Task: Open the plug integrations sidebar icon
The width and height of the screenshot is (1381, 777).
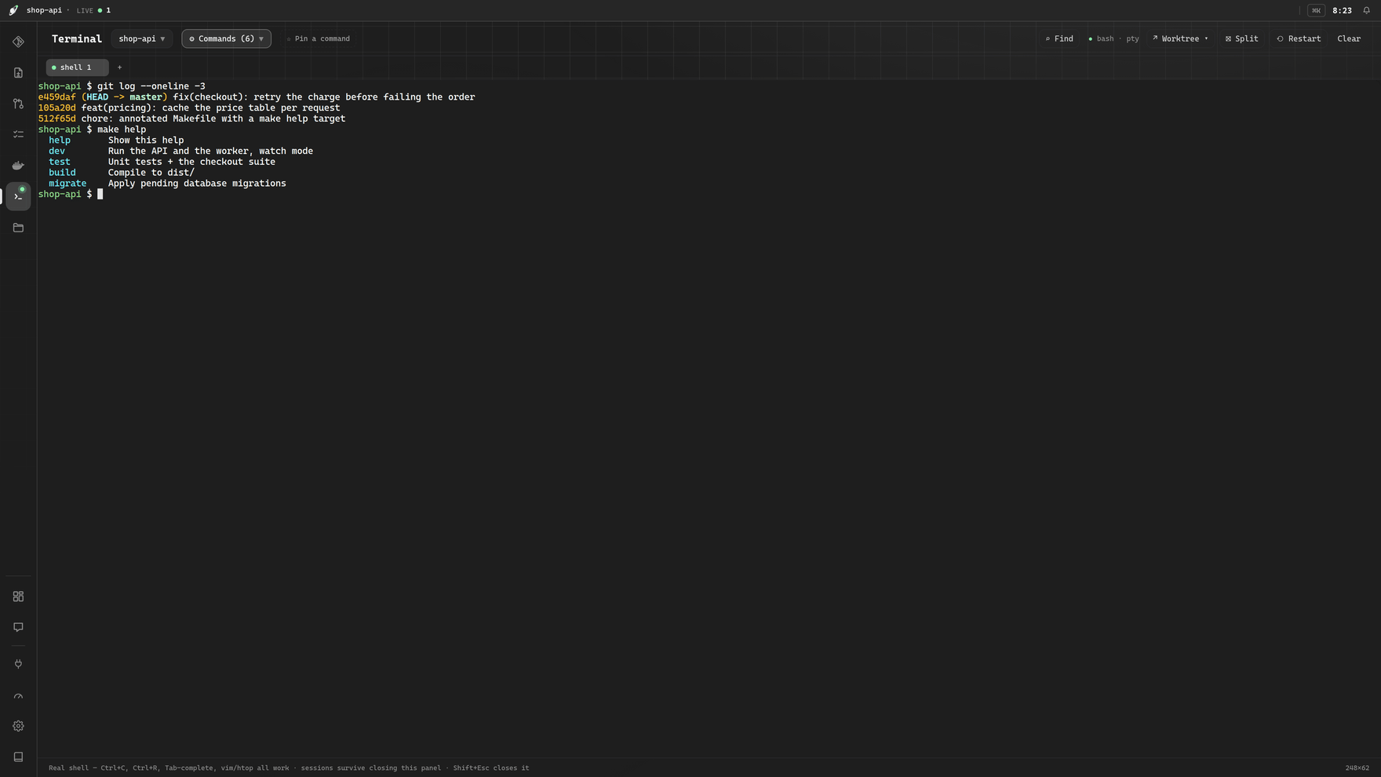Action: point(18,664)
